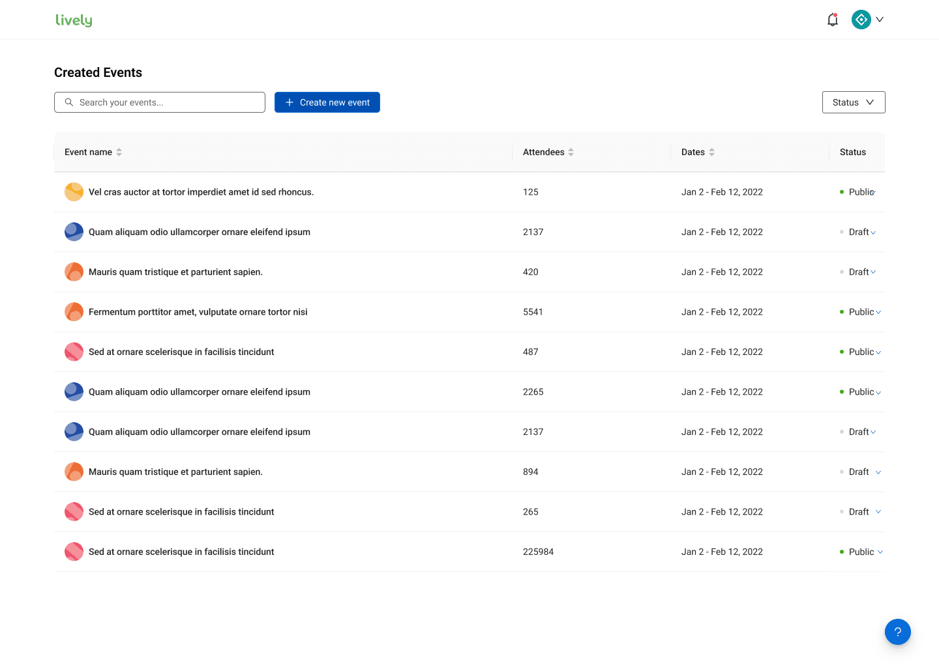Expand the account menu chevron
Viewport: 939px width, 667px height.
[880, 19]
